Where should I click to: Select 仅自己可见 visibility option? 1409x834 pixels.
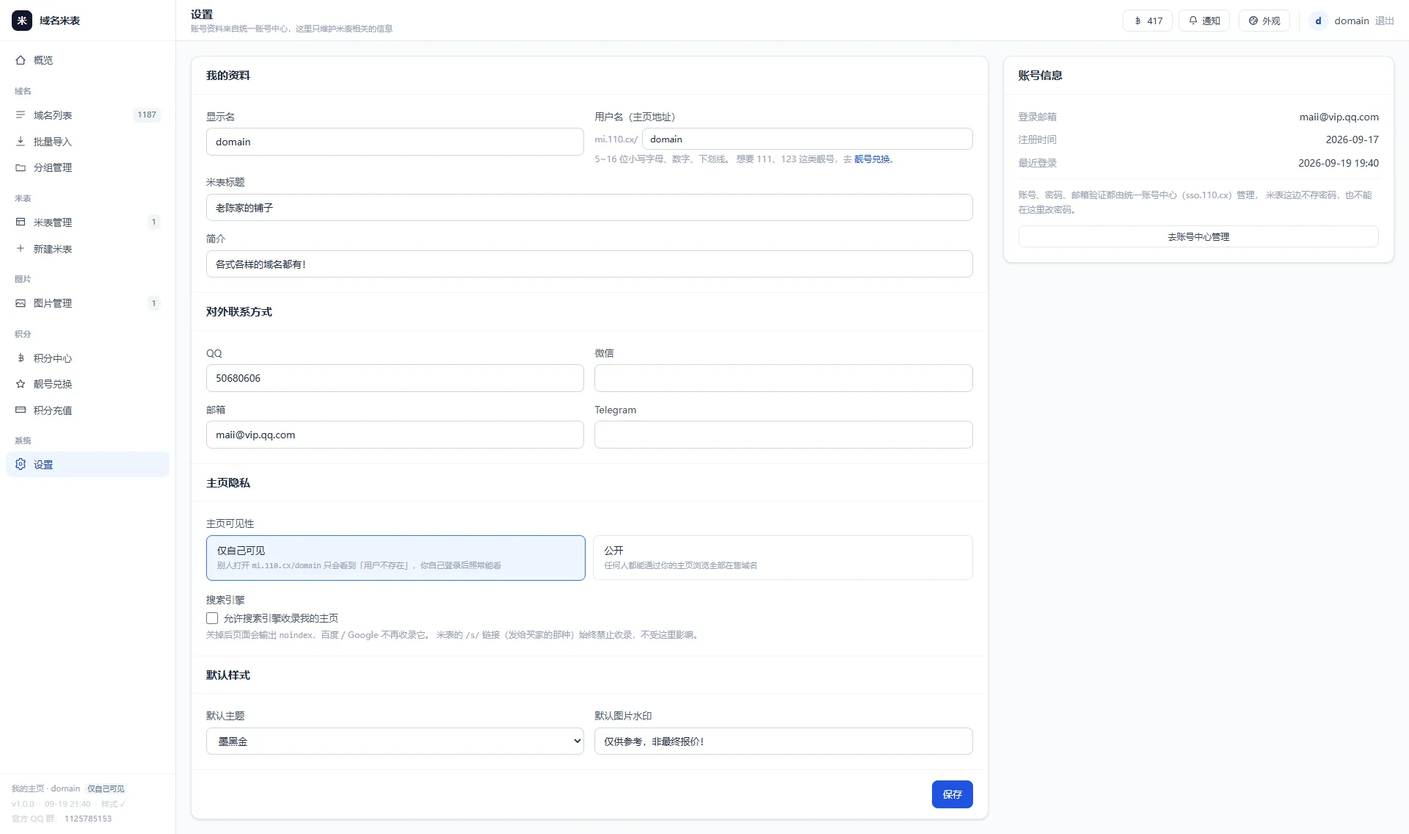point(396,558)
